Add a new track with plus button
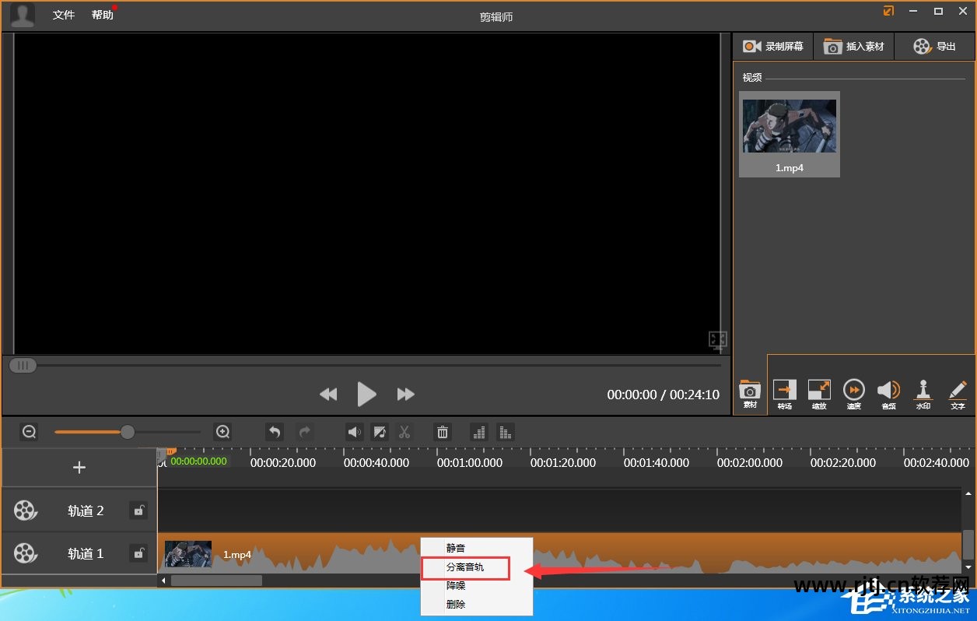This screenshot has width=977, height=621. [x=79, y=468]
